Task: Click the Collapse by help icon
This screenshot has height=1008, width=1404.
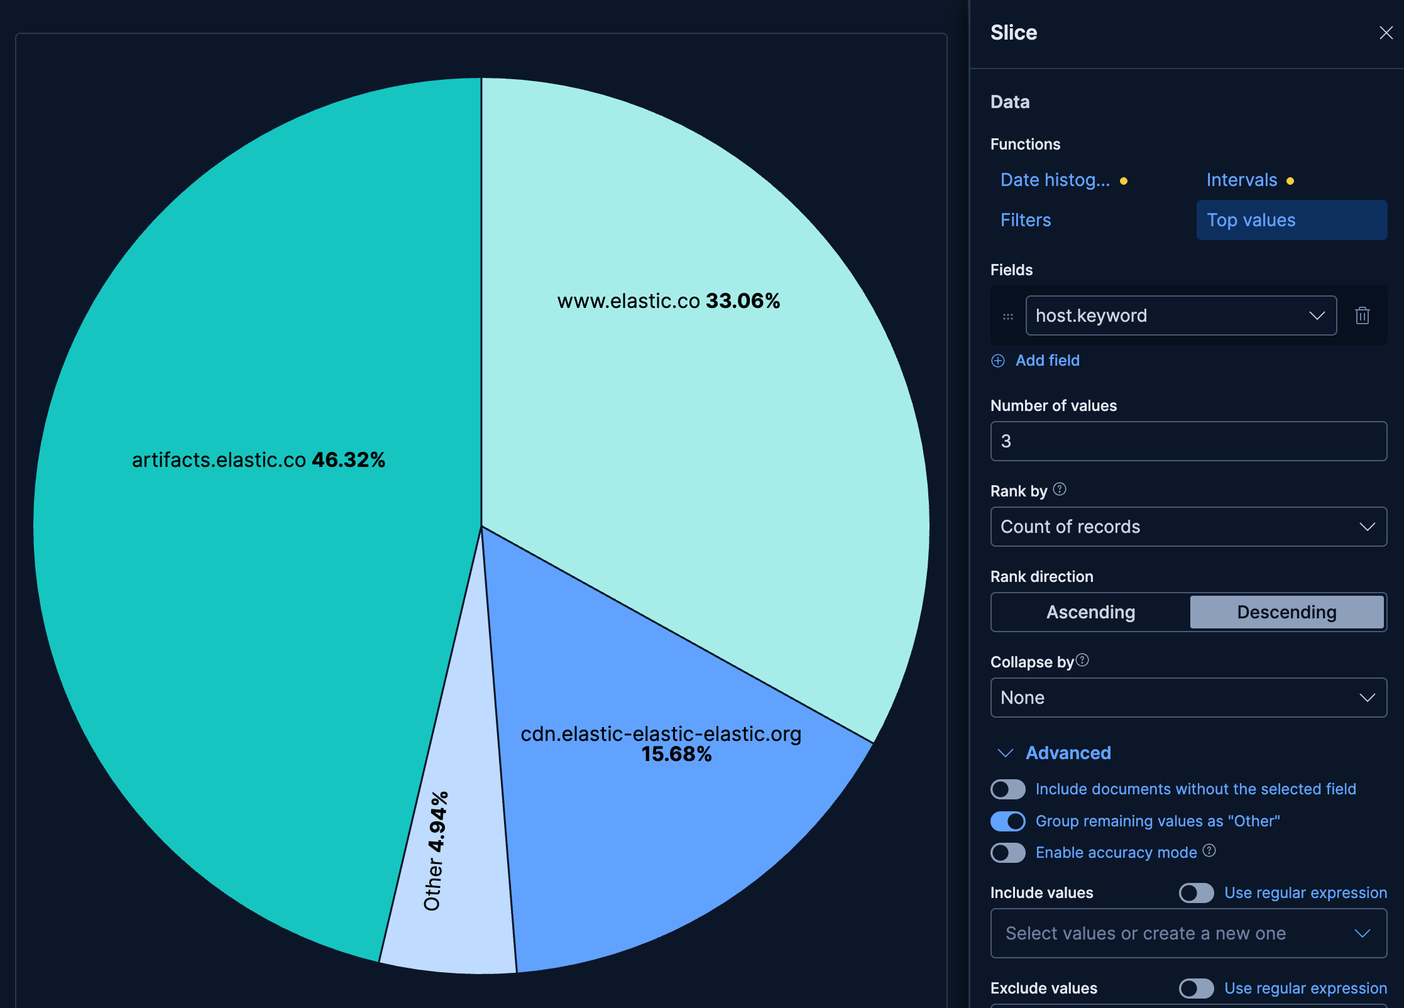Action: point(1082,659)
